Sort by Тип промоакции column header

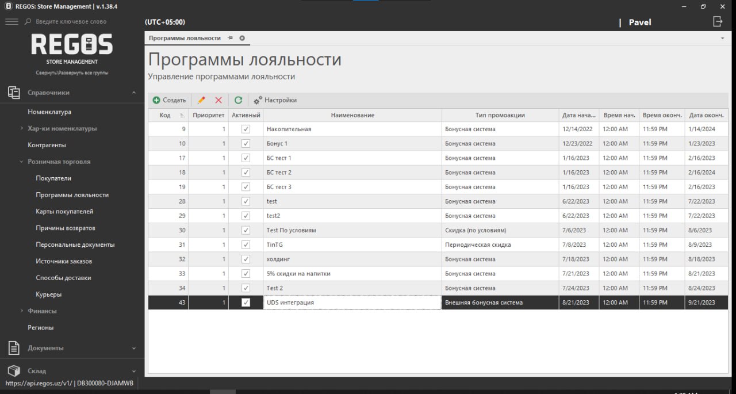[500, 115]
